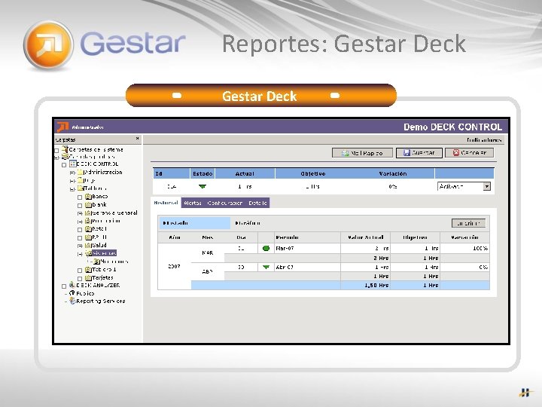
Task: Click the Tableros folder icon
Action: (x=81, y=188)
